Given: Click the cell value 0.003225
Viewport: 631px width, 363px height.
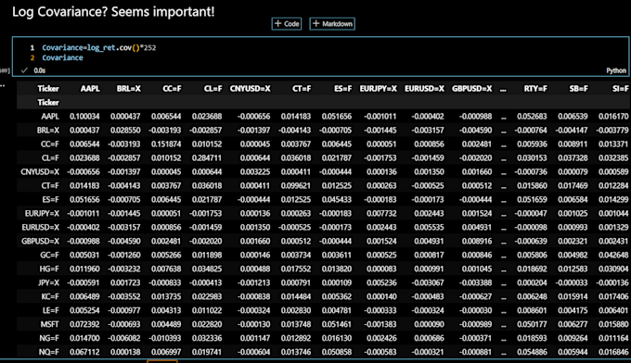Looking at the screenshot, I should click(255, 172).
